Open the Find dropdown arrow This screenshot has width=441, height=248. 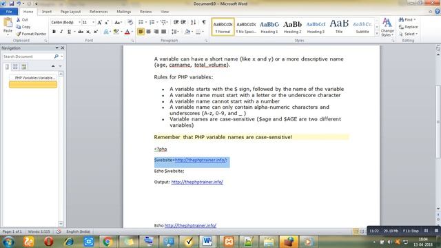pos(415,20)
